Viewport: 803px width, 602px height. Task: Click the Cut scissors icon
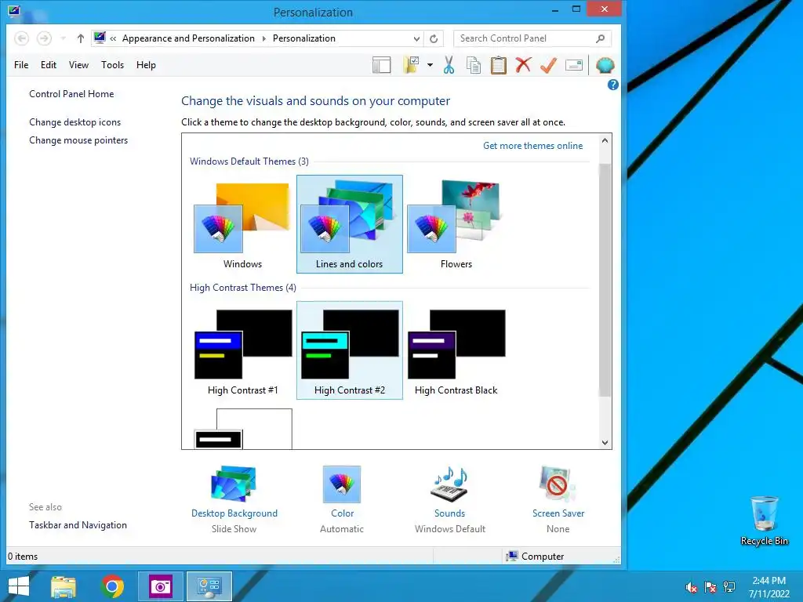(x=449, y=65)
